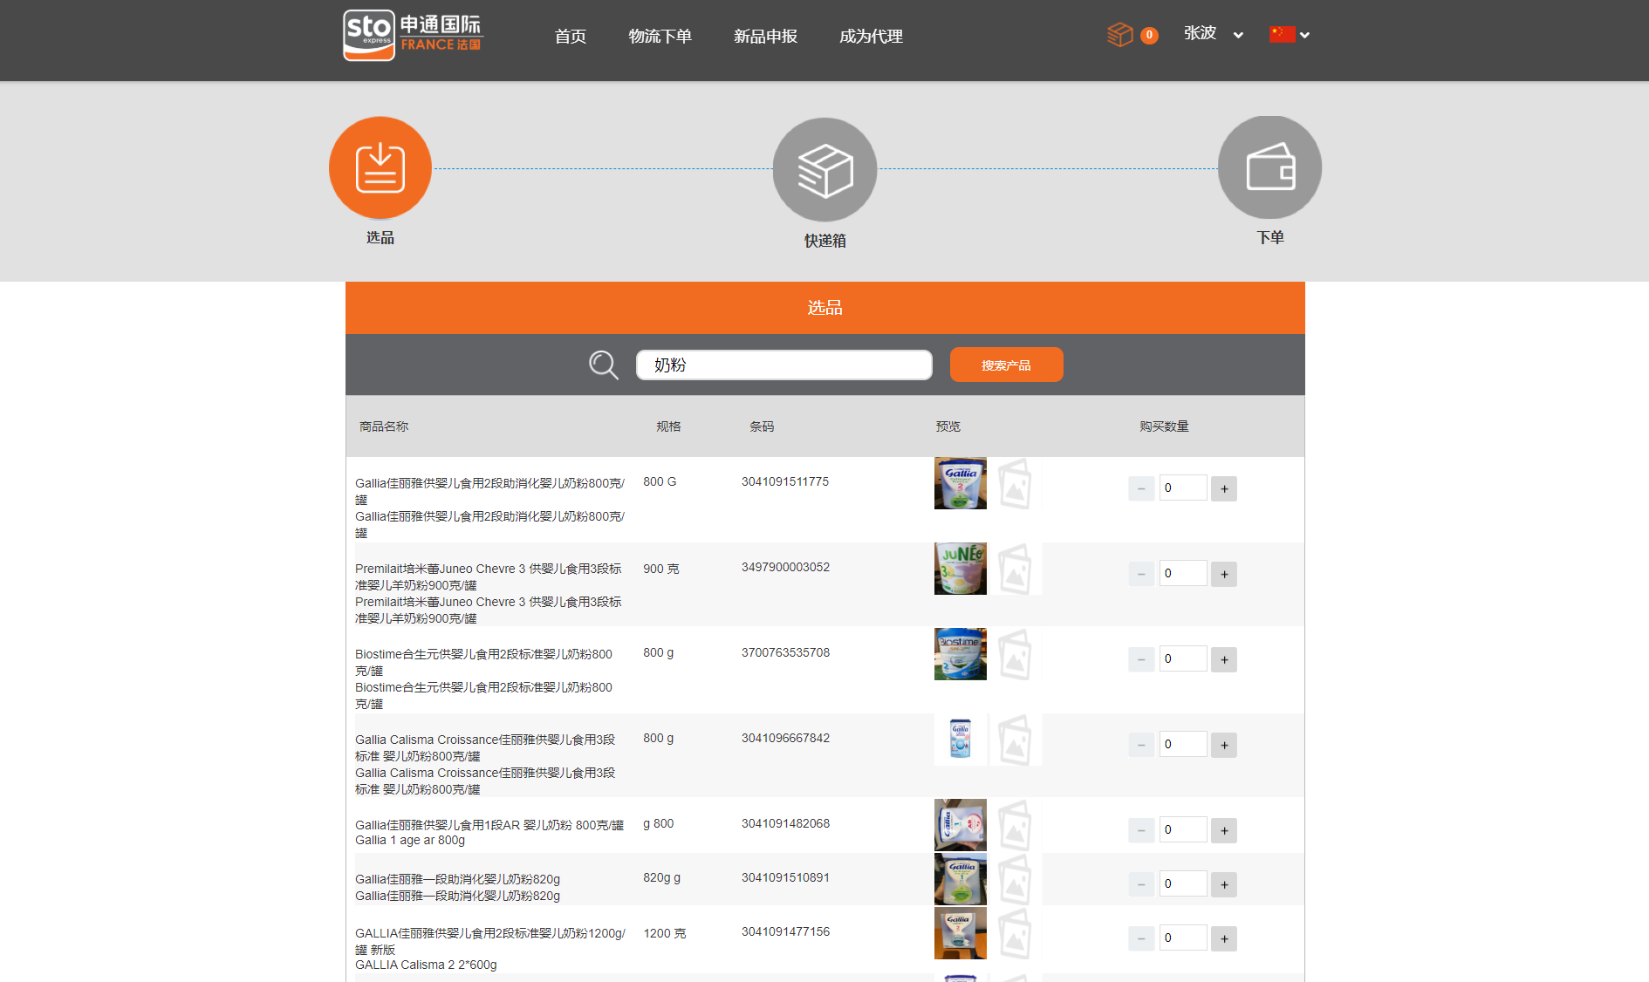Click the 搜索产品 button
This screenshot has height=982, width=1649.
[x=1006, y=365]
